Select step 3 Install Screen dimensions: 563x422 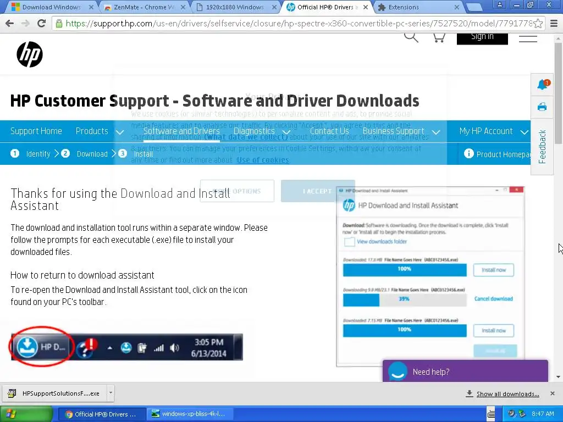click(136, 154)
